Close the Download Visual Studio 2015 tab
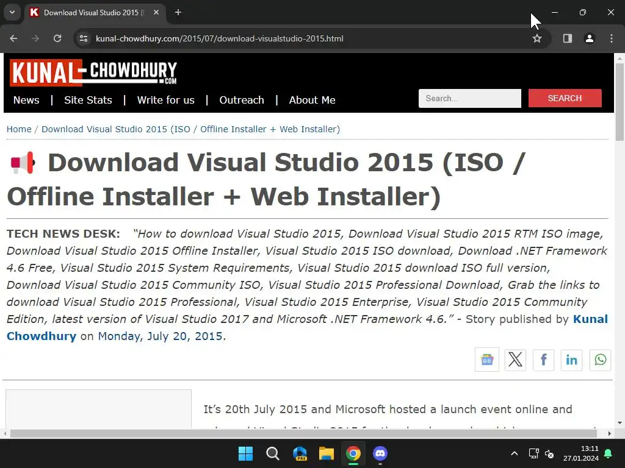Screen dimensions: 625x468 coord(156,12)
